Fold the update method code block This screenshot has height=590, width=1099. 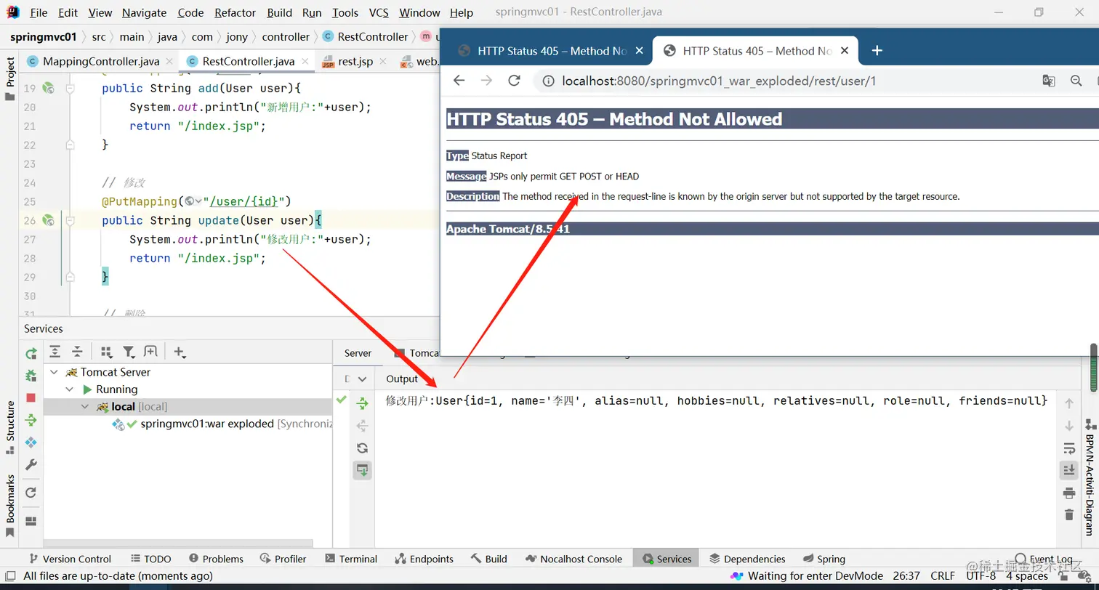pos(71,220)
